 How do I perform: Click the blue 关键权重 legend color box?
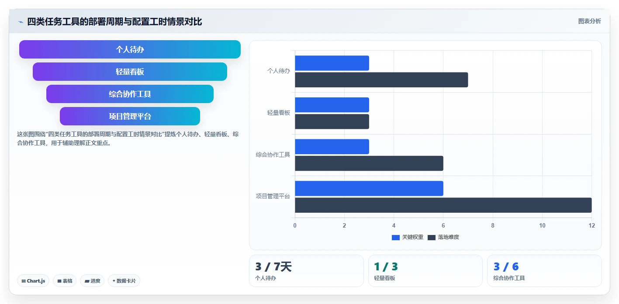click(396, 237)
